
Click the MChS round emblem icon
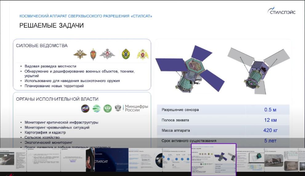tap(85, 108)
